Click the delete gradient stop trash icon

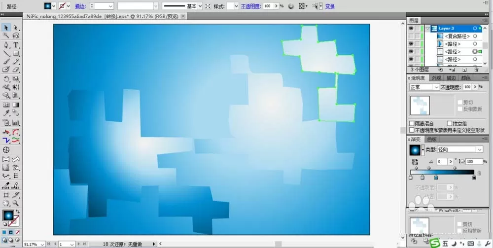479,173
